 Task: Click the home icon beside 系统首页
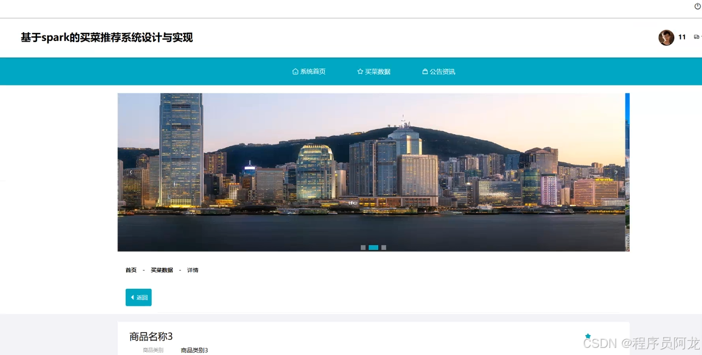[295, 71]
